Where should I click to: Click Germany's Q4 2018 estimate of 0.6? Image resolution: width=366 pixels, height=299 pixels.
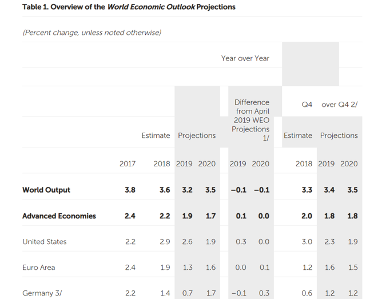(x=307, y=293)
